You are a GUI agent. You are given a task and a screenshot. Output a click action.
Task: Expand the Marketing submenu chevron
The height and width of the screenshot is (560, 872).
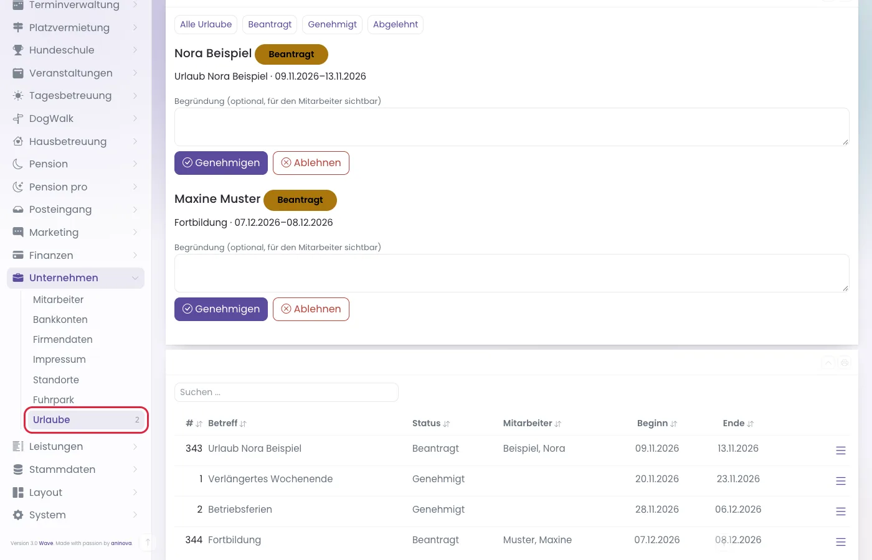pyautogui.click(x=135, y=232)
